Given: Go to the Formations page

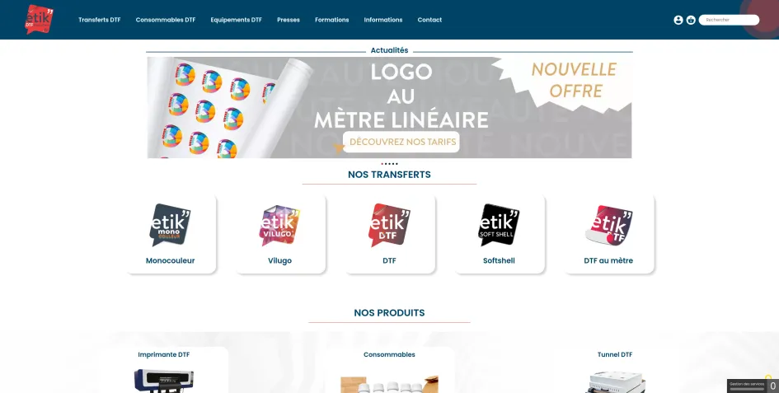Looking at the screenshot, I should point(332,20).
